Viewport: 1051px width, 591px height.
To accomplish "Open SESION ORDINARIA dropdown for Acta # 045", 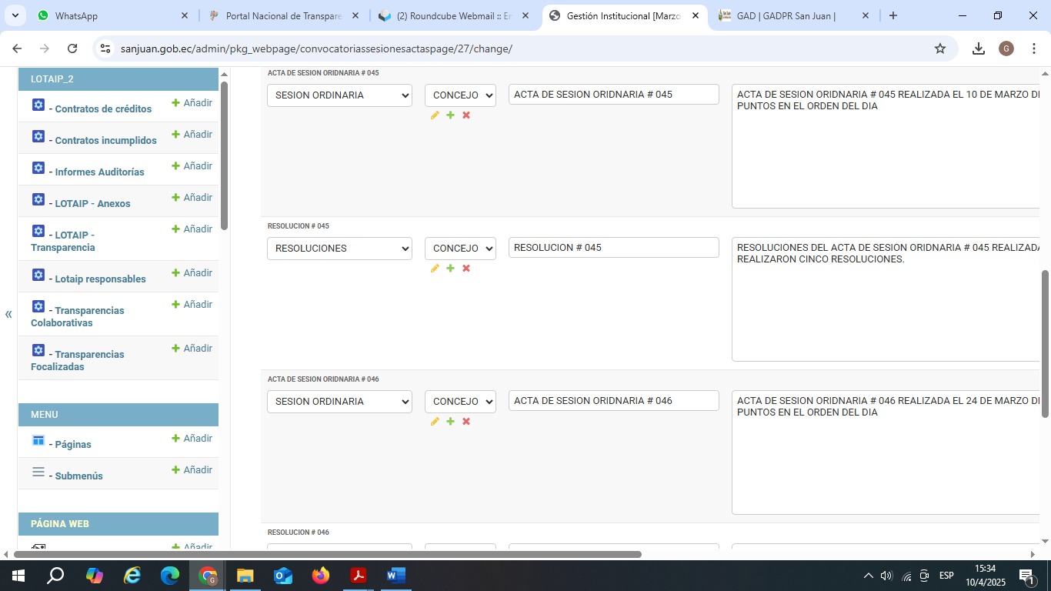I will pyautogui.click(x=339, y=95).
